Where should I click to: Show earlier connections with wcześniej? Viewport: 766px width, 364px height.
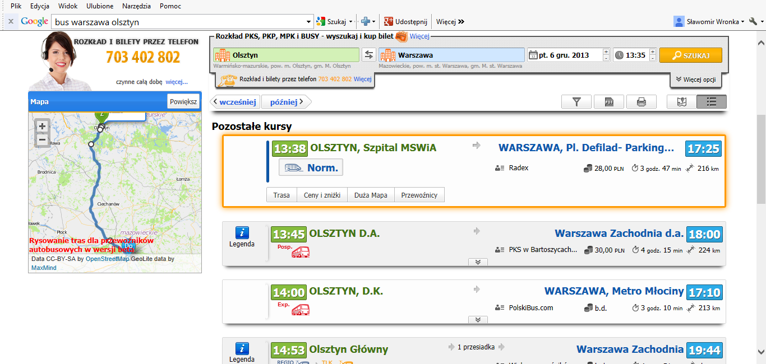click(235, 102)
